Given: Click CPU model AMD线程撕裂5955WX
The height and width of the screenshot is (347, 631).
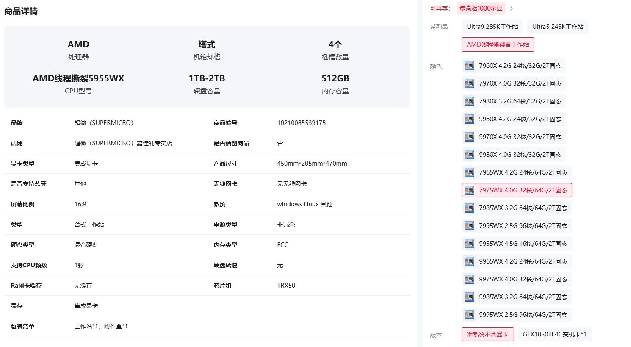Looking at the screenshot, I should [78, 78].
